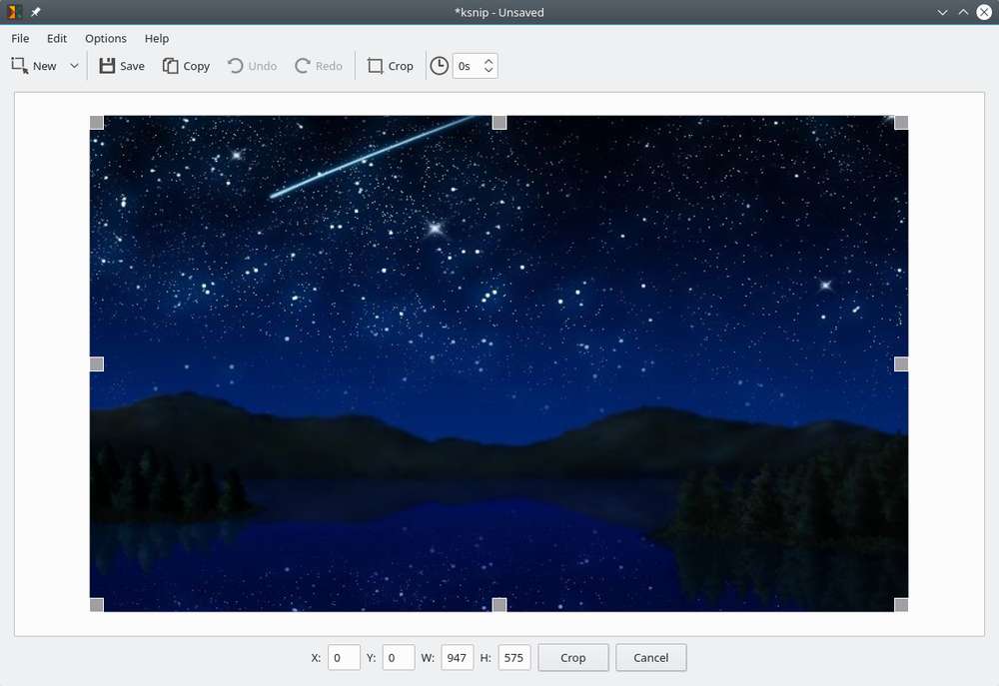Select the Crop tool in toolbar
The height and width of the screenshot is (686, 999).
(x=390, y=66)
